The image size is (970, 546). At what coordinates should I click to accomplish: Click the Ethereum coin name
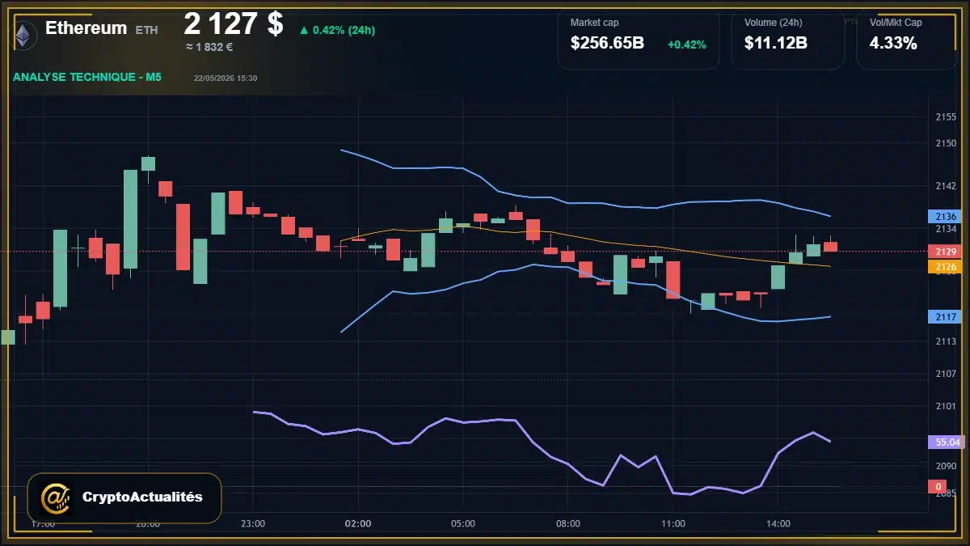click(86, 28)
